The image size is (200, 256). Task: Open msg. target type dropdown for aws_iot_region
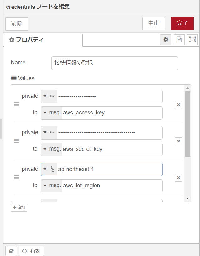pyautogui.click(x=51, y=186)
